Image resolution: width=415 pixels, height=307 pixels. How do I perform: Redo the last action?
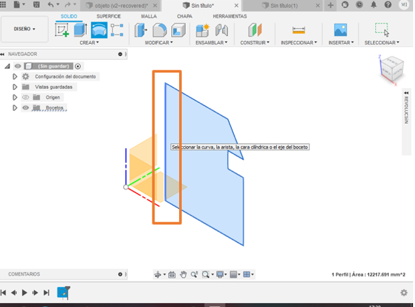[x=68, y=5]
